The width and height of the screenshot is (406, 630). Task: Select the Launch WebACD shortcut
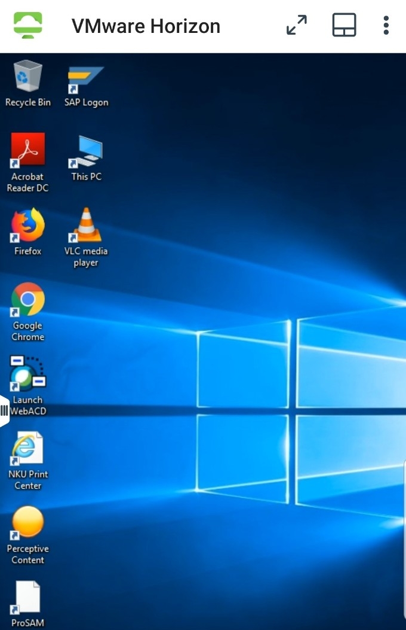27,386
